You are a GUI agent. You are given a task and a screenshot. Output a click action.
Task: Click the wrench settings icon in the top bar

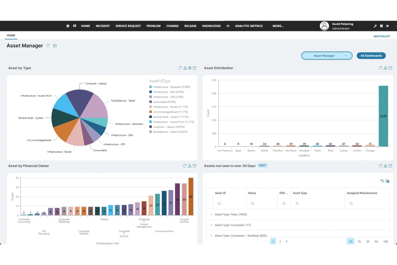[375, 26]
